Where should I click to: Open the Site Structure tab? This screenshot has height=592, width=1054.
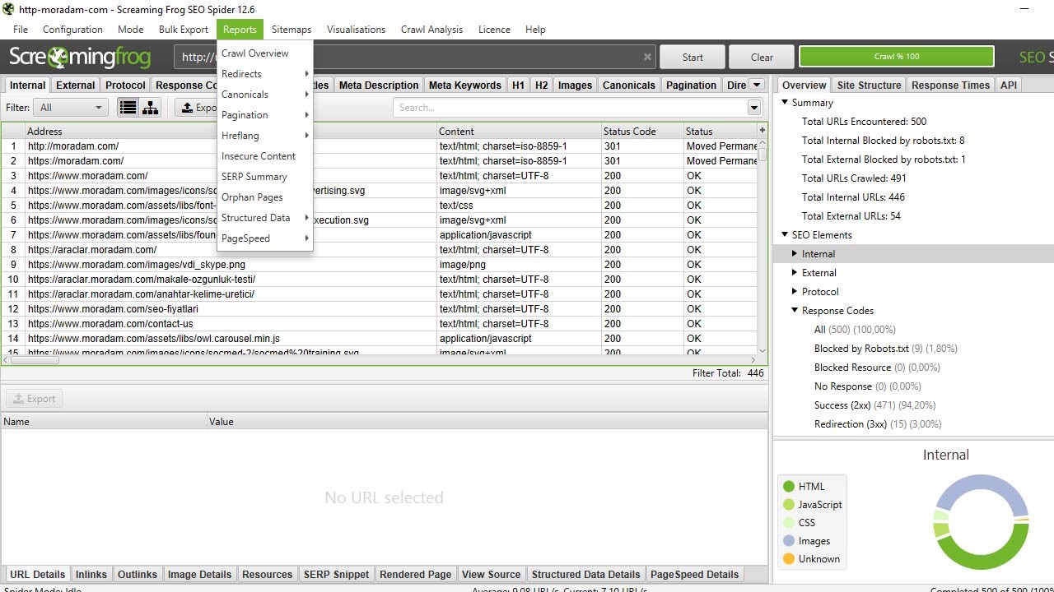tap(869, 85)
